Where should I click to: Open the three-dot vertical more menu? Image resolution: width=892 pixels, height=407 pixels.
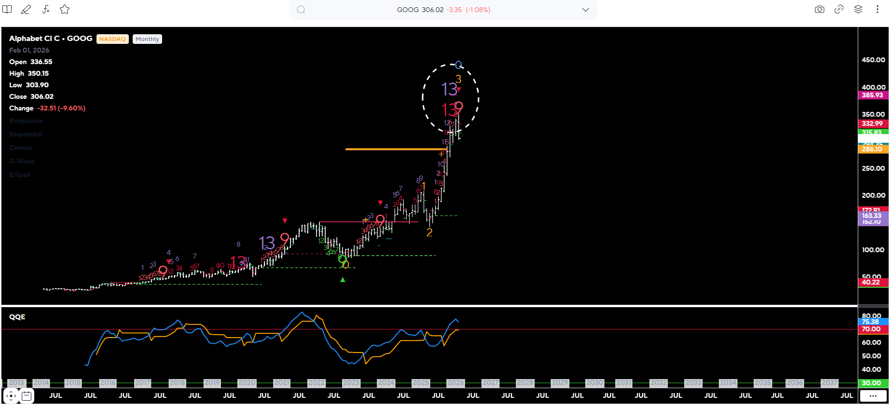[877, 10]
